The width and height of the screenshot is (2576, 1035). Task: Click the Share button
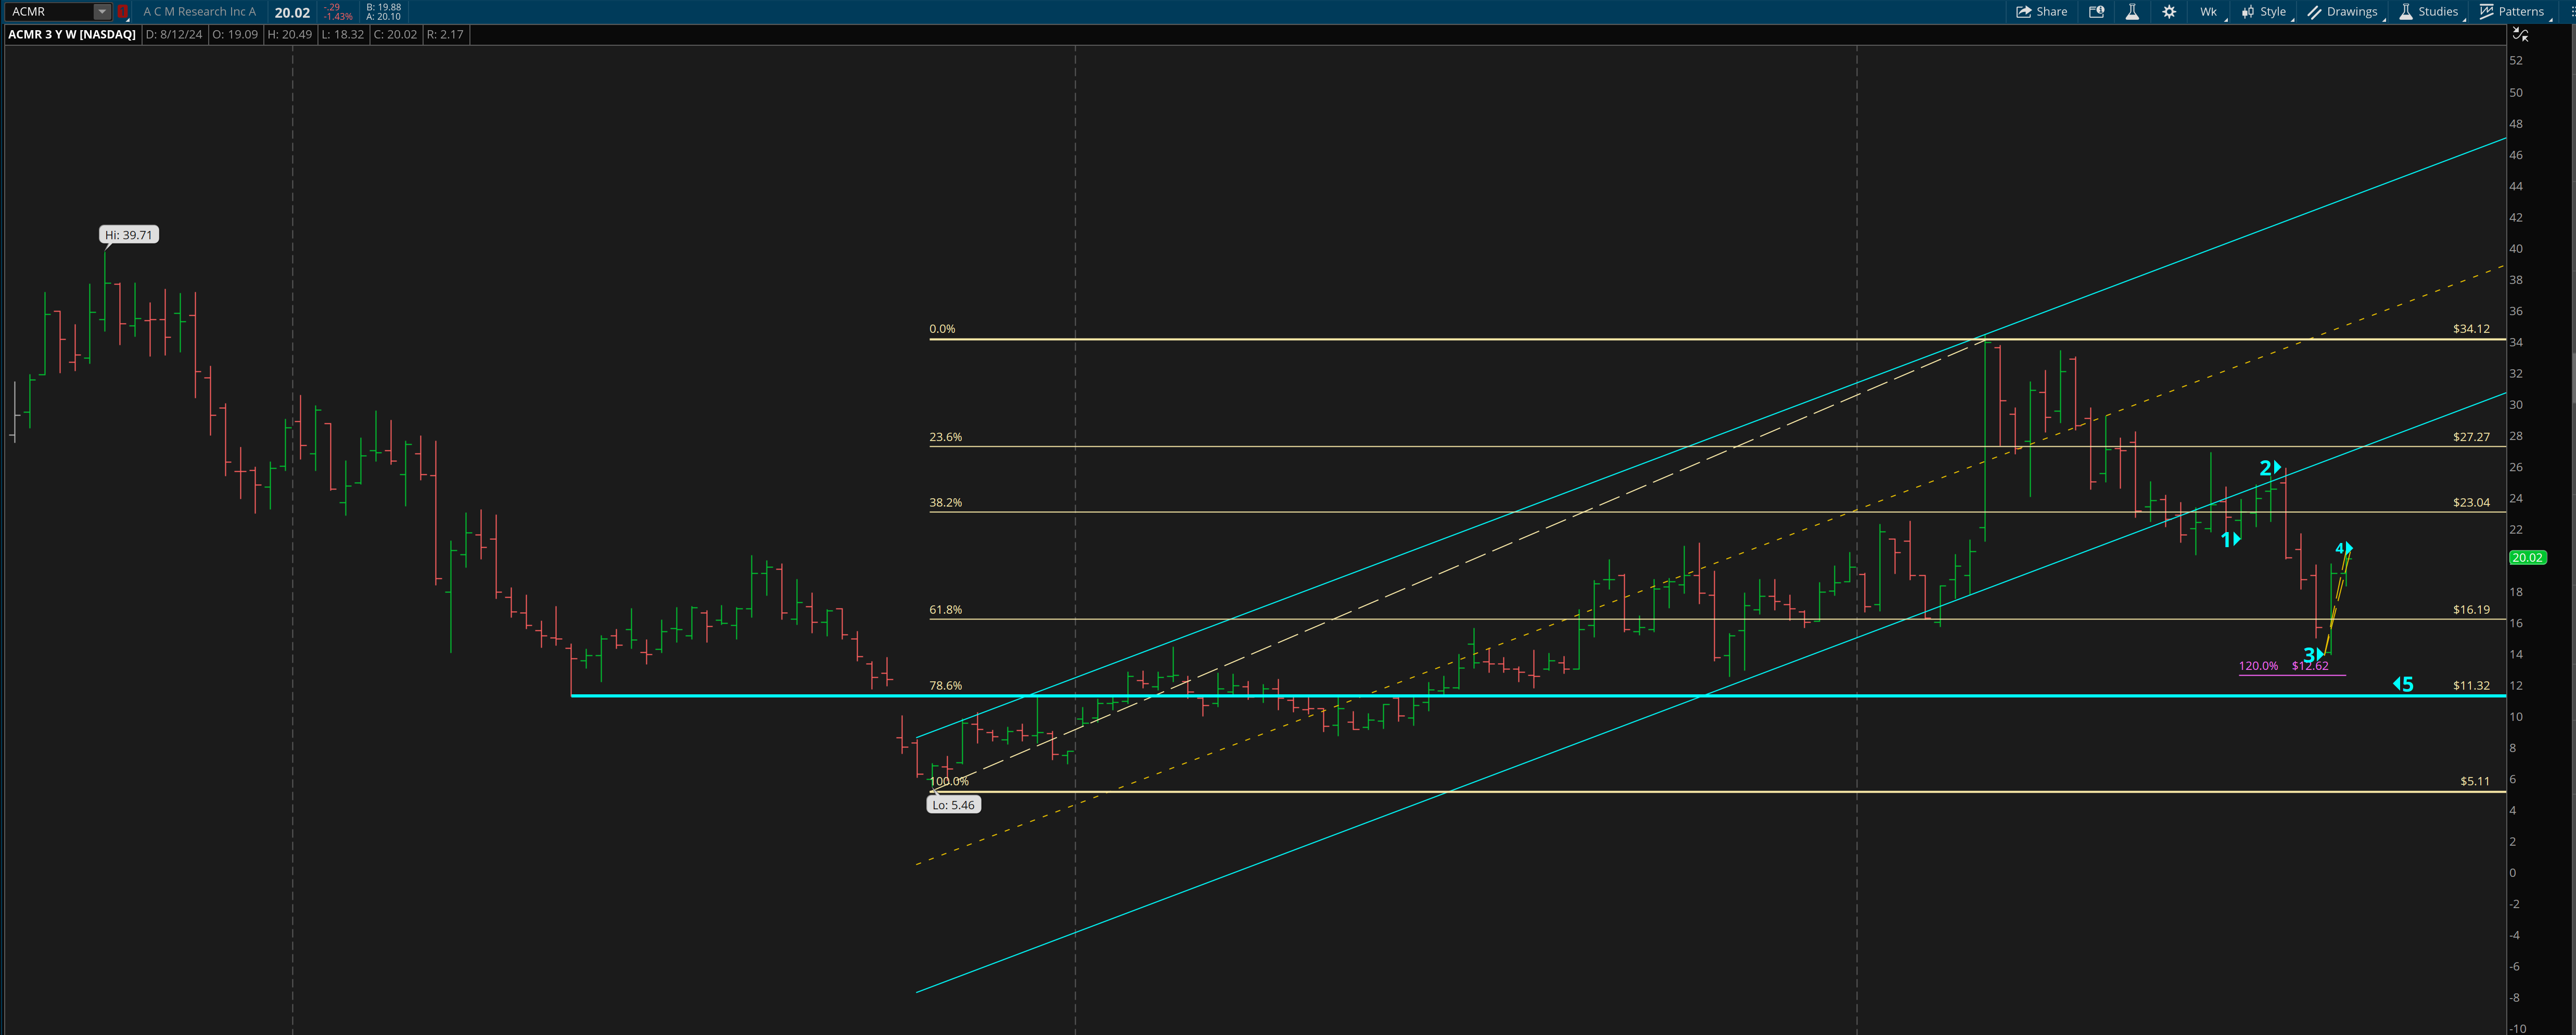[x=2041, y=12]
